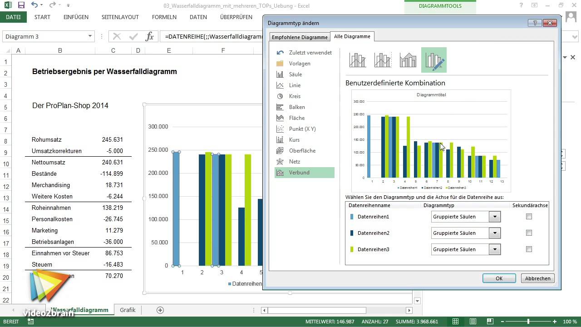The height and width of the screenshot is (327, 581).
Task: Click the Select All corner of the worksheet
Action: pyautogui.click(x=6, y=50)
